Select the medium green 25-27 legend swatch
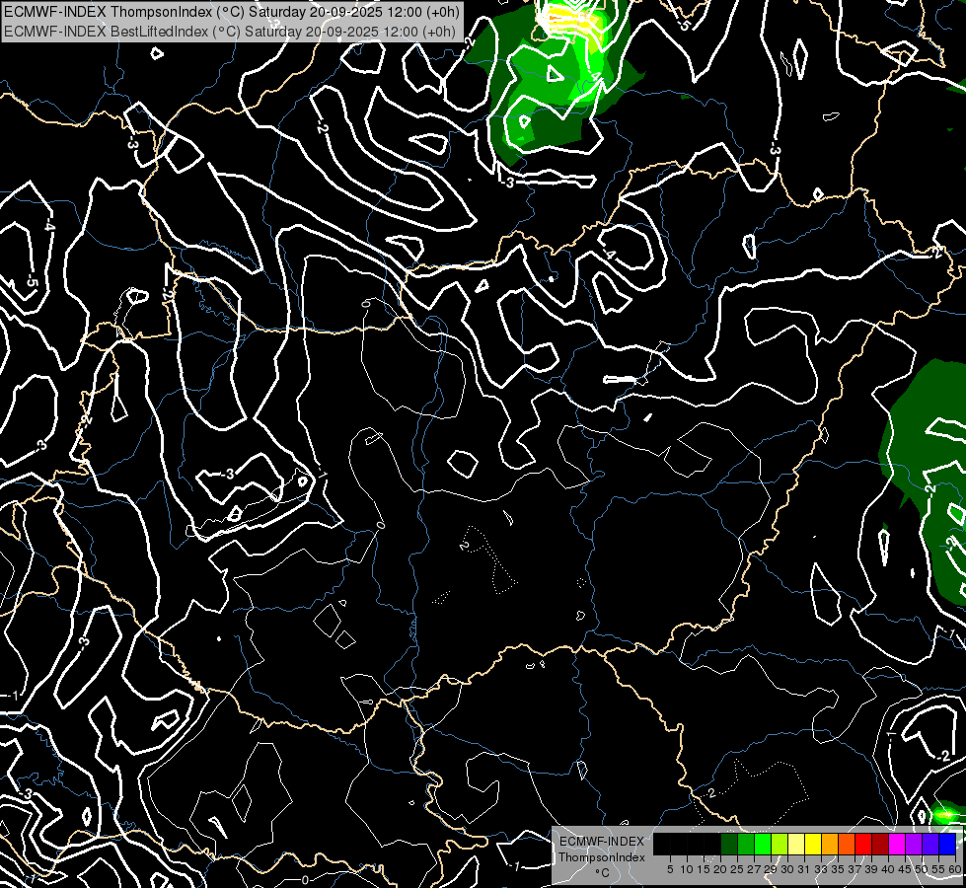Viewport: 966px width, 888px height. (x=745, y=845)
